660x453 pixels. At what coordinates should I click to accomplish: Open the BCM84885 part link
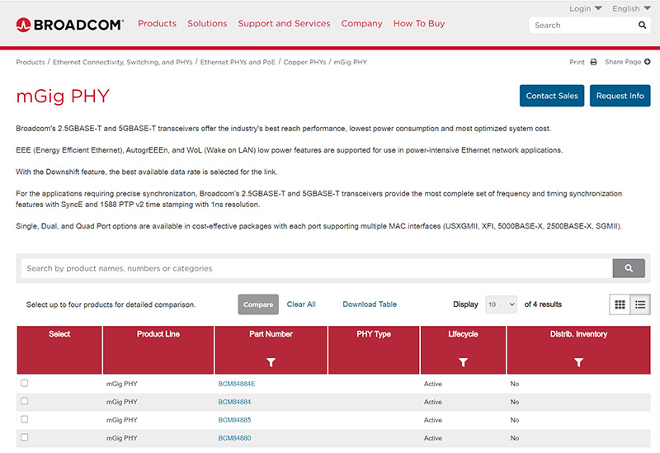pyautogui.click(x=234, y=420)
